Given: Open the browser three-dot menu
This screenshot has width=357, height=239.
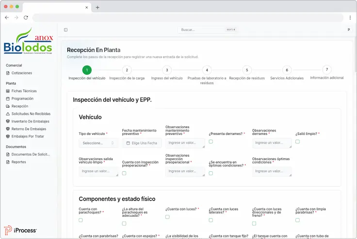Looking at the screenshot, I should (350, 17).
